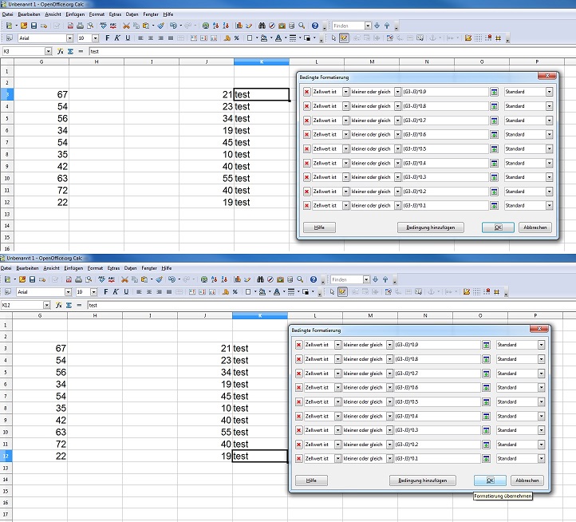Open Standard style dropdown for (G3-J3)*0.6 in upper dialog
576x522 pixels.
coord(549,134)
